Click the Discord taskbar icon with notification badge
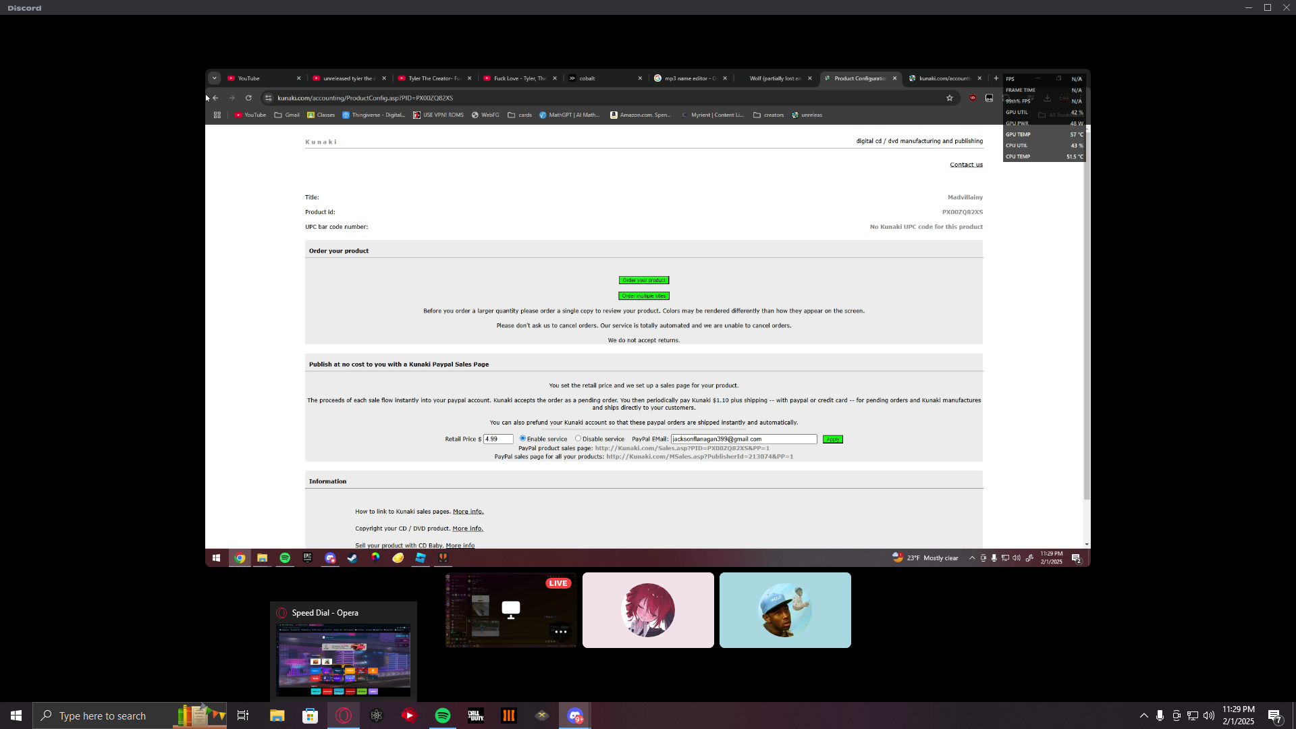 [x=575, y=715]
